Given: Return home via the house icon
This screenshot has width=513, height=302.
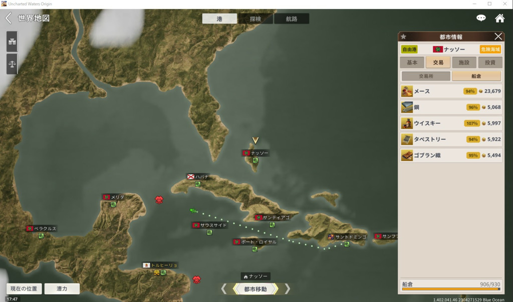Looking at the screenshot, I should [499, 18].
